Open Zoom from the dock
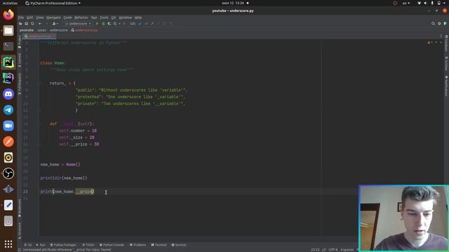The height and width of the screenshot is (252, 449). coord(8,126)
